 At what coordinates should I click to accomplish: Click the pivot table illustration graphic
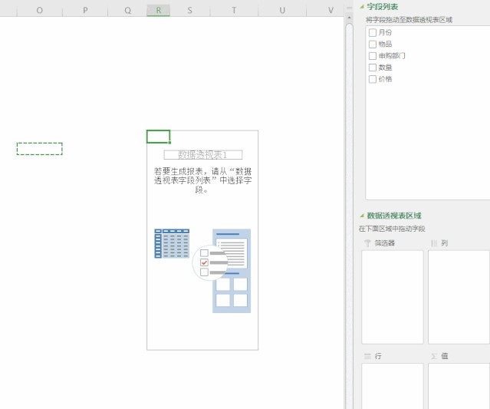coord(202,269)
